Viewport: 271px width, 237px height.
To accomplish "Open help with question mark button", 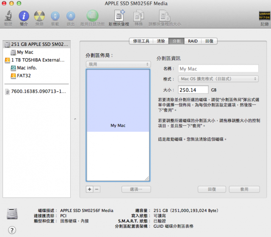I will click(12, 230).
